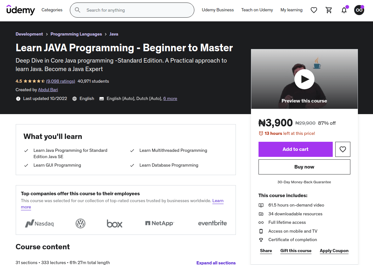Click the search magnifier icon
Screen dimensions: 373x265
(78, 10)
